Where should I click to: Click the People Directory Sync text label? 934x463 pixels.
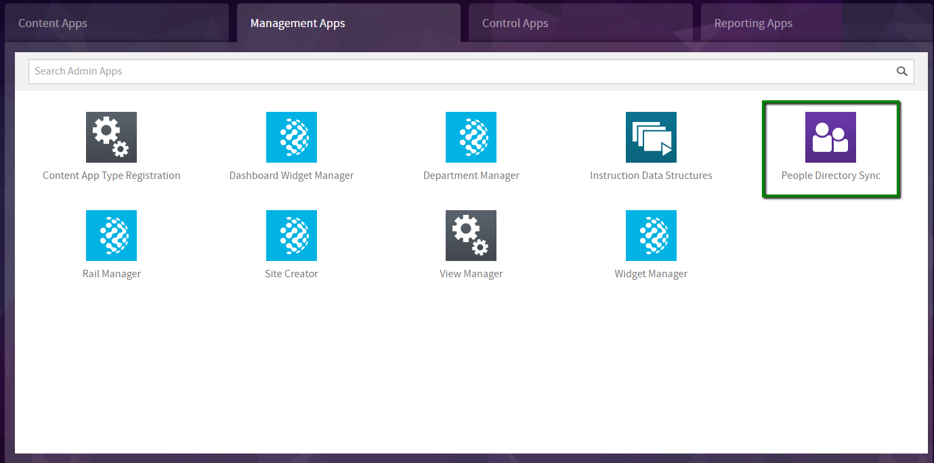pyautogui.click(x=830, y=176)
